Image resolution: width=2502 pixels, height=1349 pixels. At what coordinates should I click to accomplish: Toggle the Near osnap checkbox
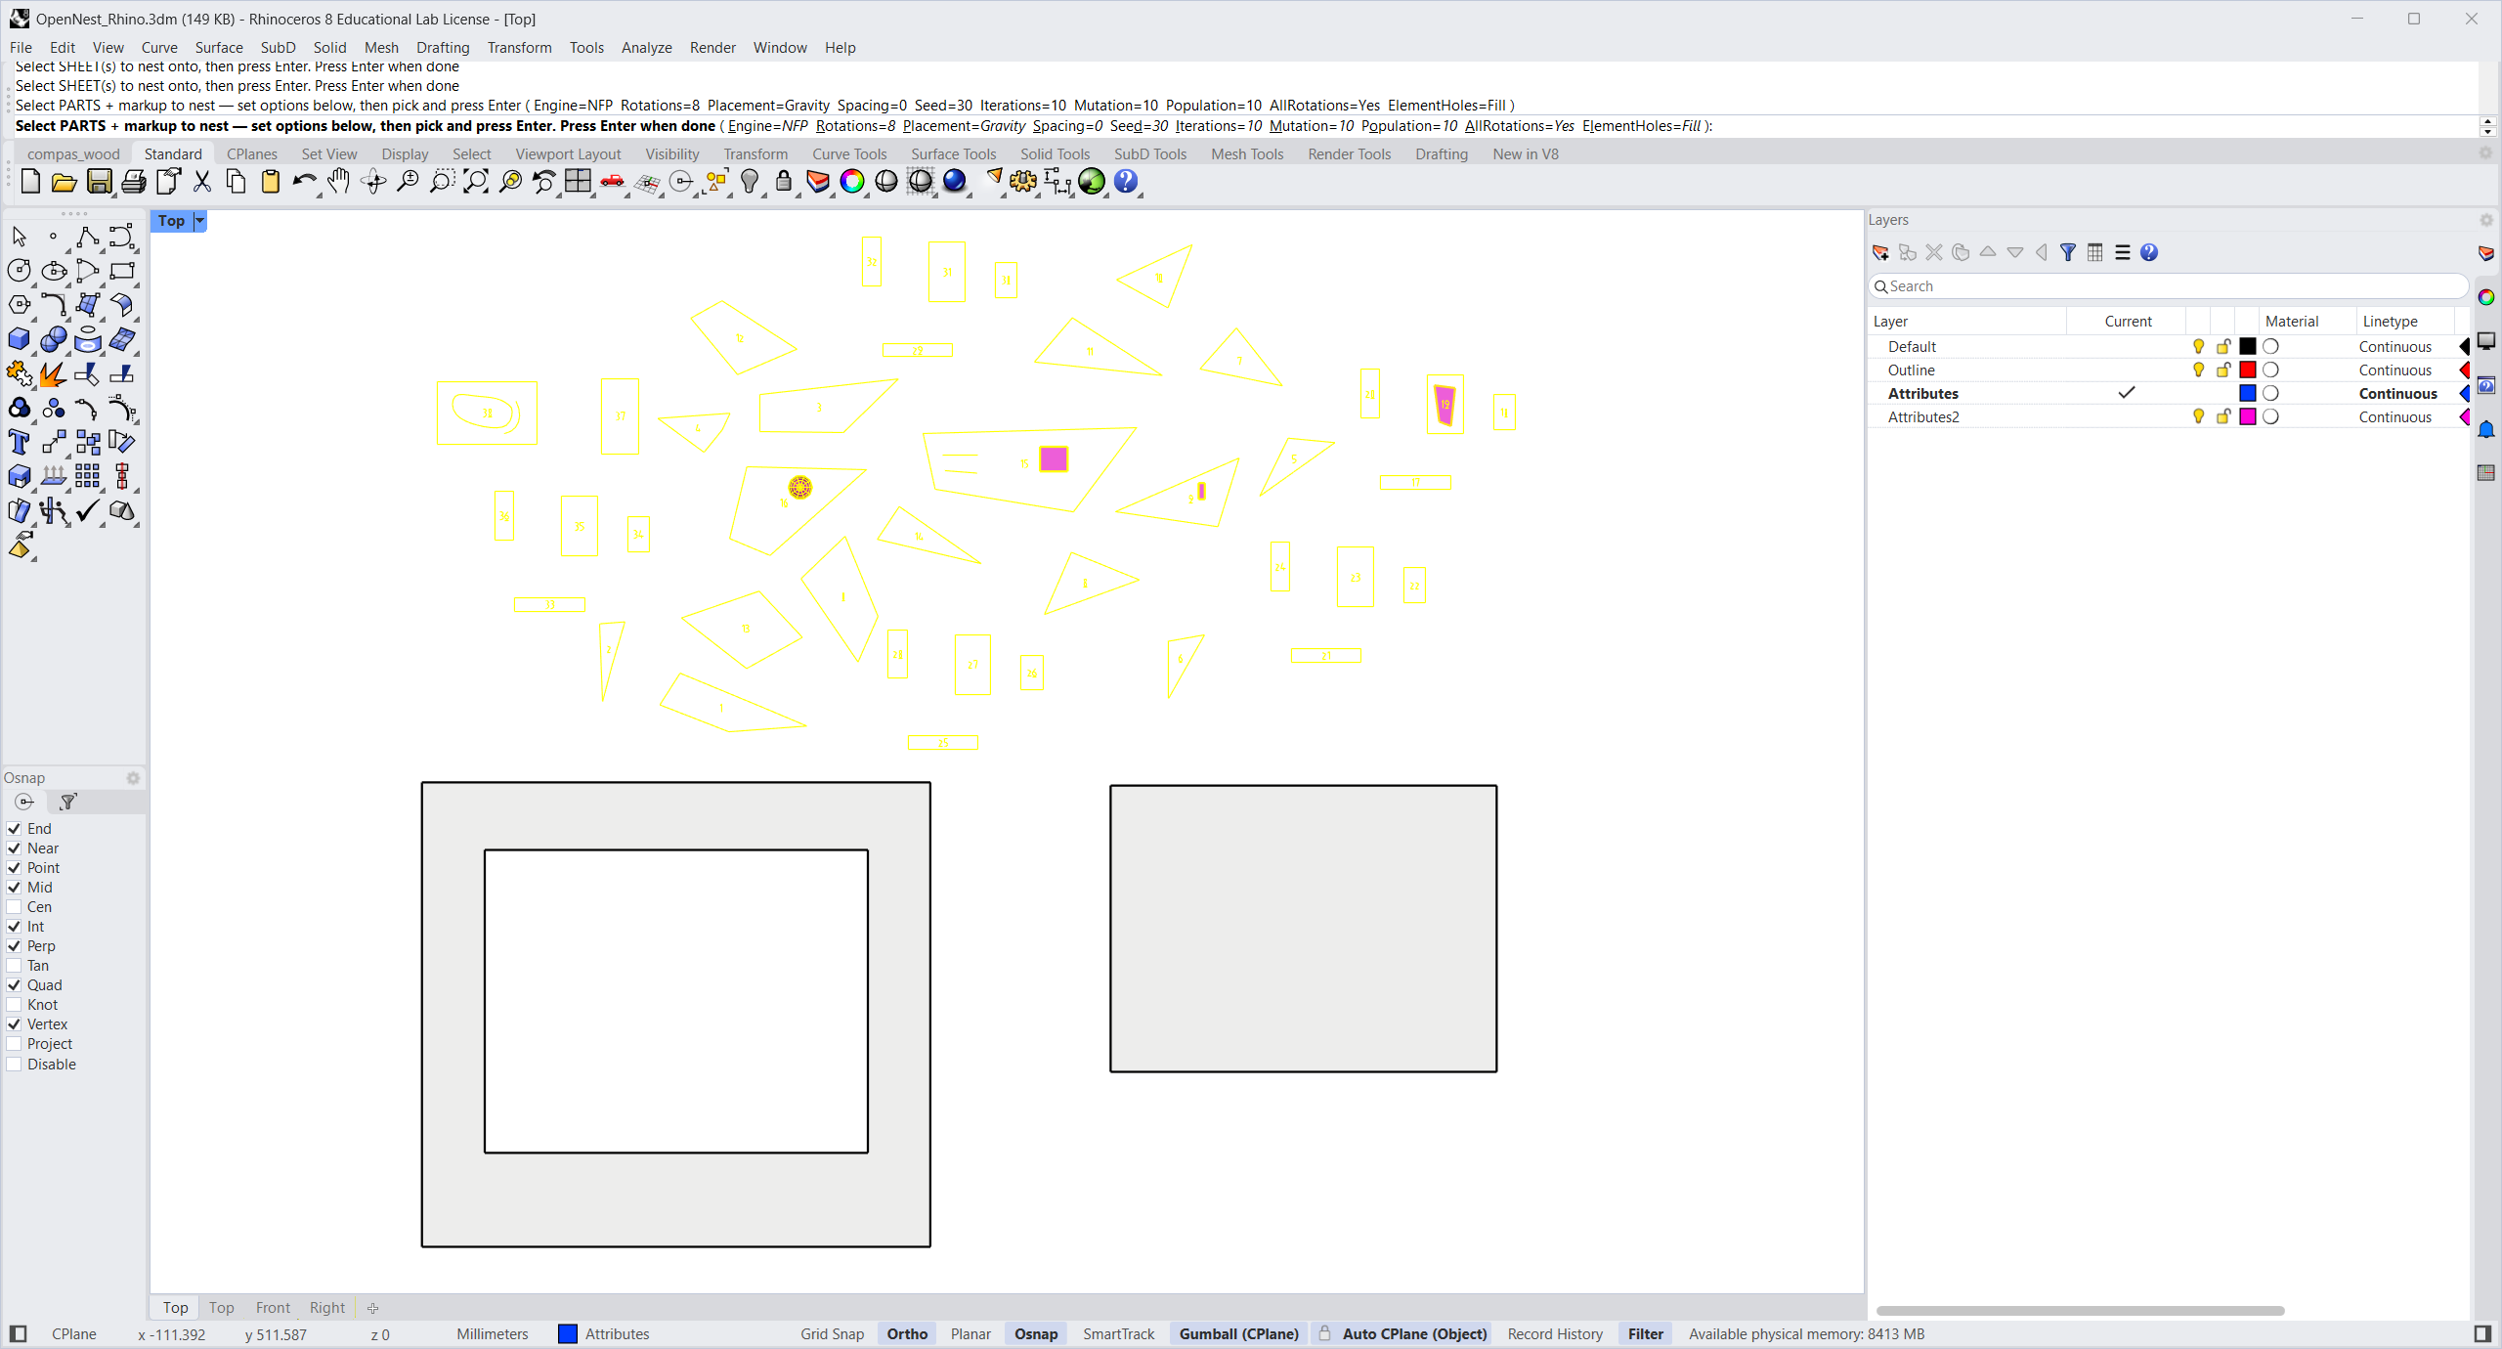[x=15, y=849]
